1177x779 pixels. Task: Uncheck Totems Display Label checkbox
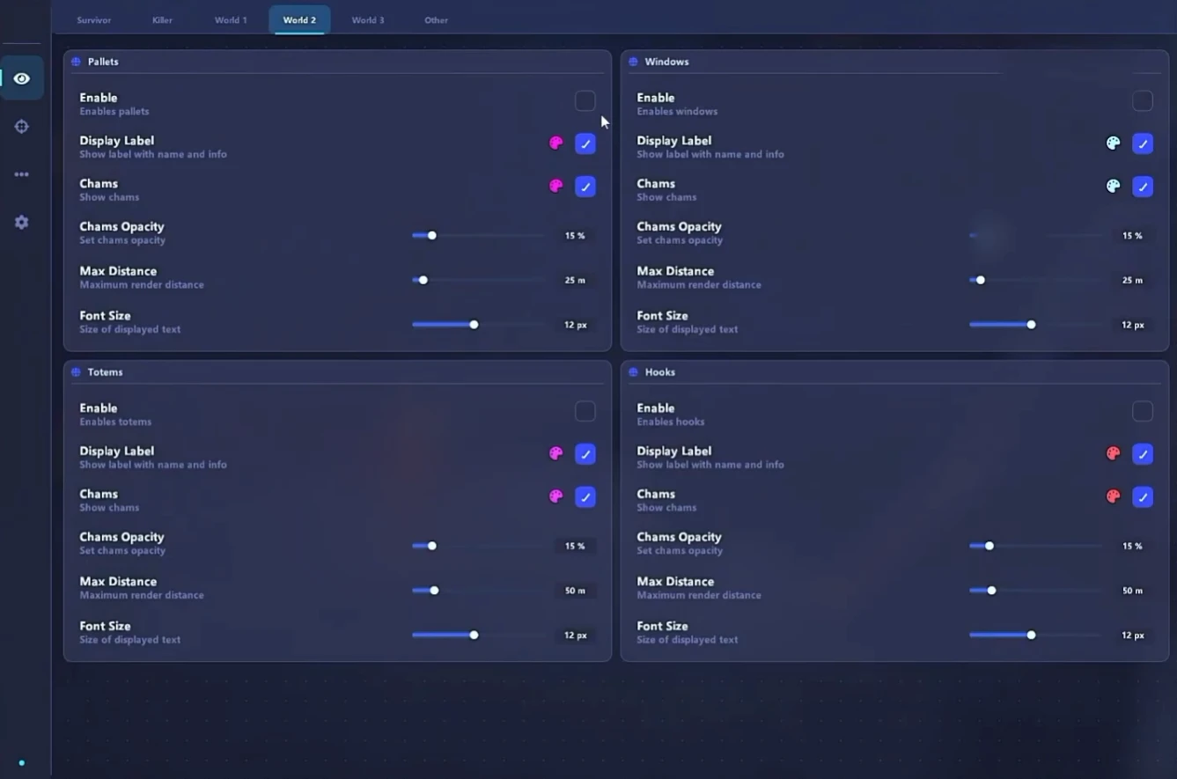click(x=585, y=454)
